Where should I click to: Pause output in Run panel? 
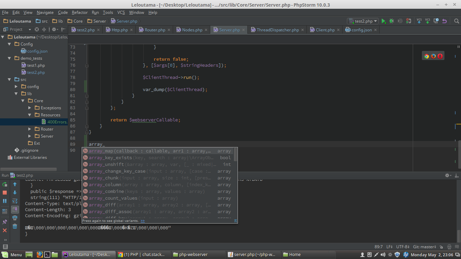(5, 201)
